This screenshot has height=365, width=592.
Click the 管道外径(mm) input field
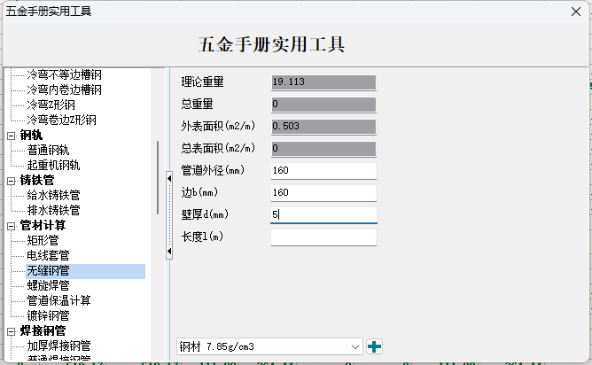click(x=323, y=171)
